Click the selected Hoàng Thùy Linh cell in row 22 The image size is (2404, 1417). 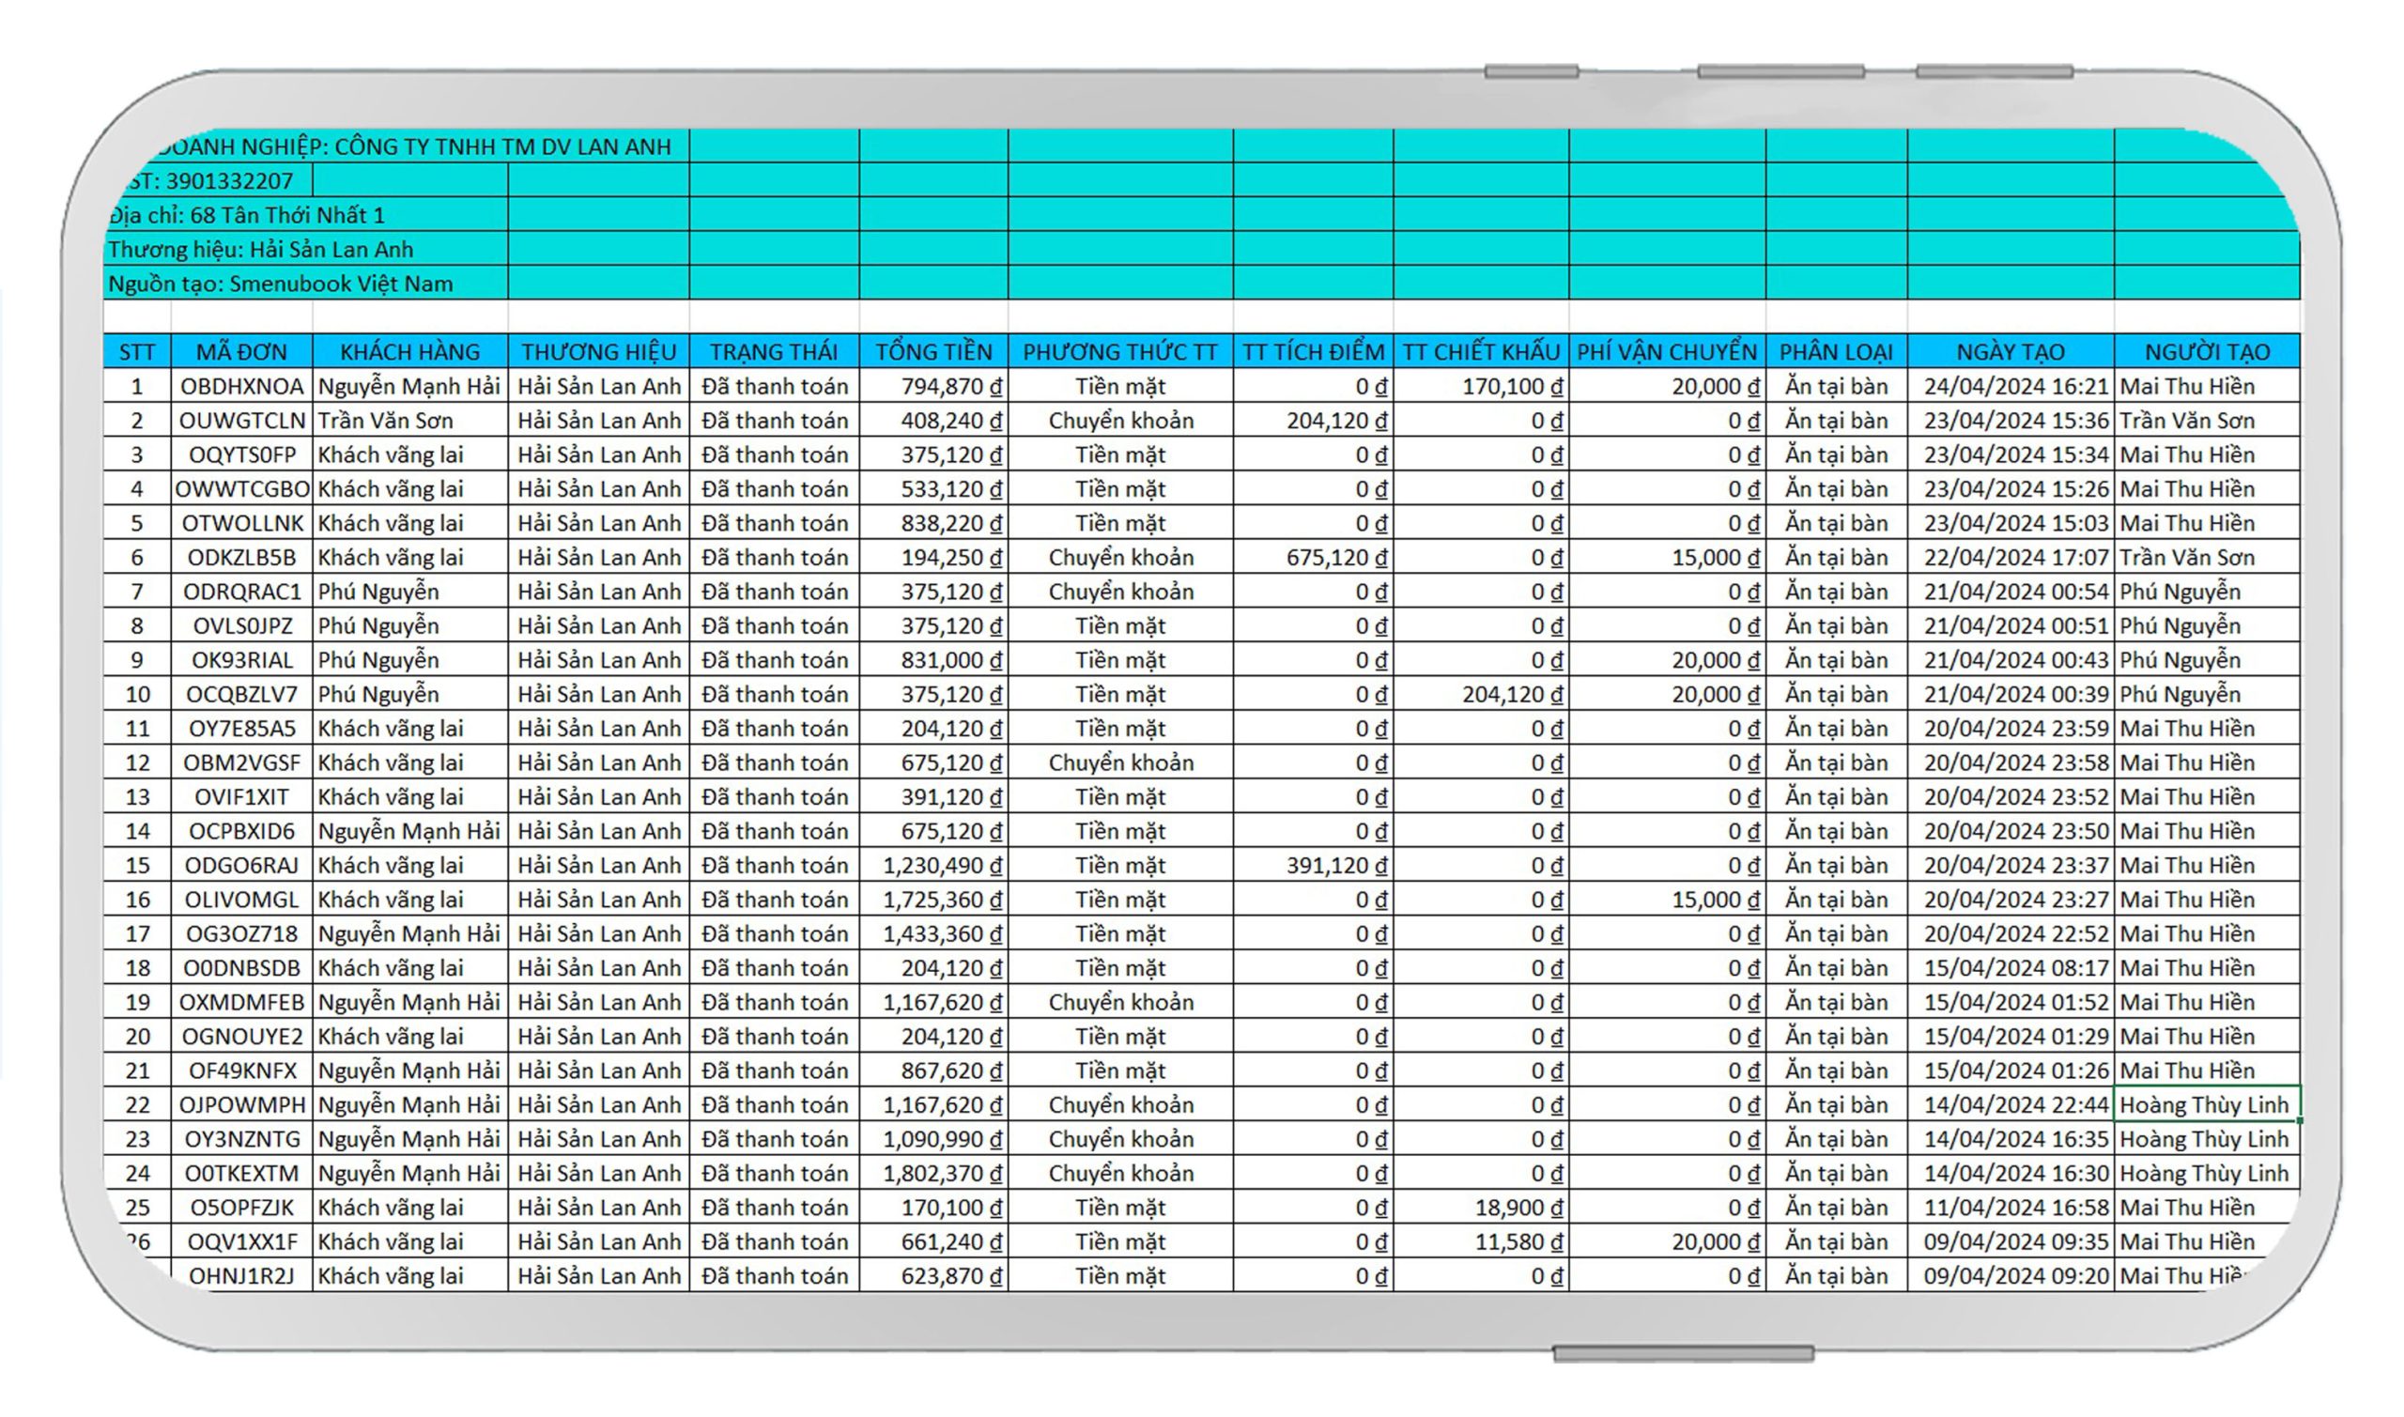pos(2205,1104)
